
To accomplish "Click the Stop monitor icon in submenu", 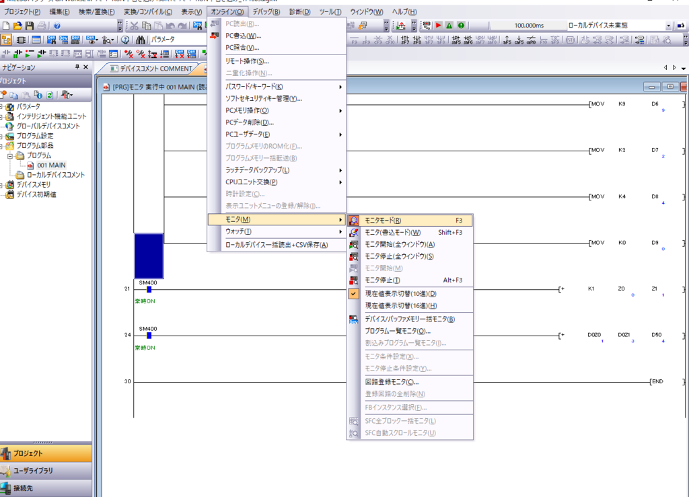I will click(354, 280).
